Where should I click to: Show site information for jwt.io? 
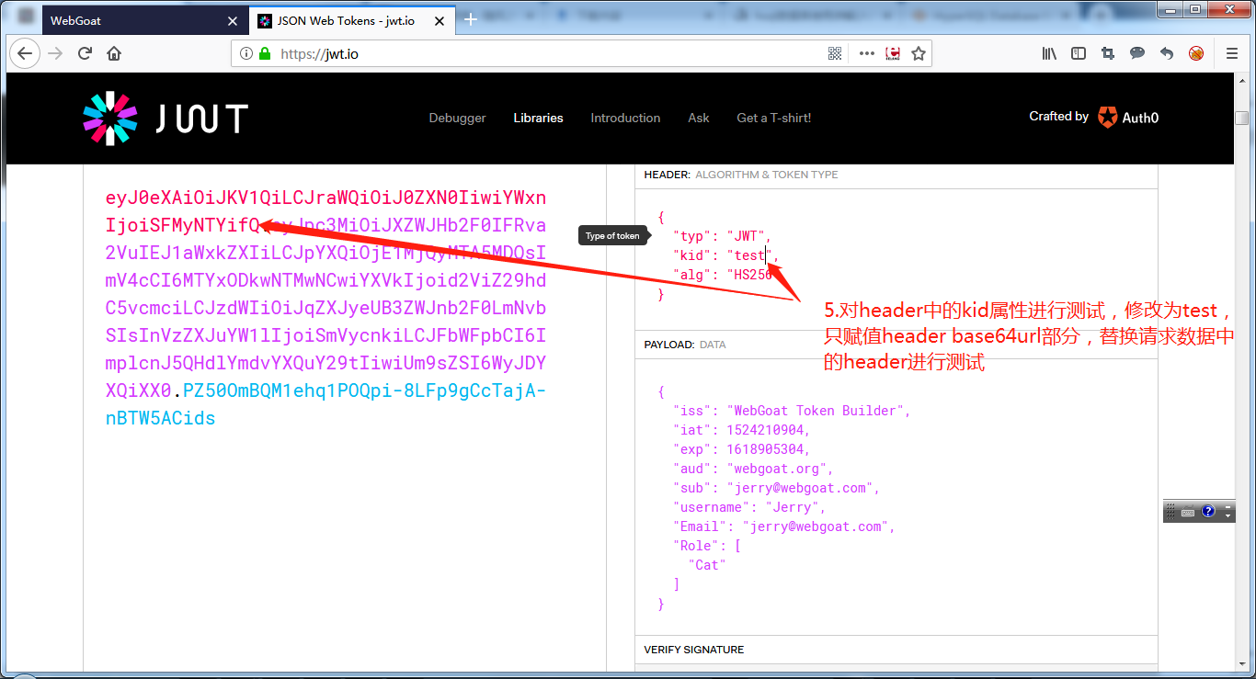click(x=245, y=54)
